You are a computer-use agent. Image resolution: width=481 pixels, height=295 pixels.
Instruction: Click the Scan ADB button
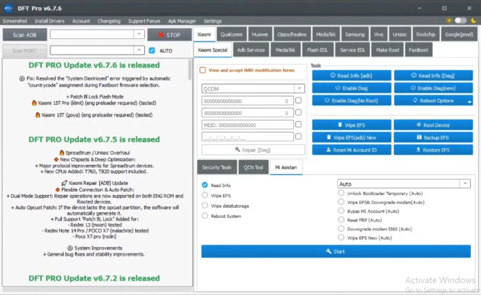(x=25, y=35)
